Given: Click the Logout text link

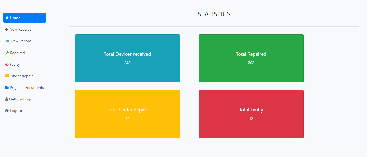Looking at the screenshot, I should pyautogui.click(x=16, y=111).
